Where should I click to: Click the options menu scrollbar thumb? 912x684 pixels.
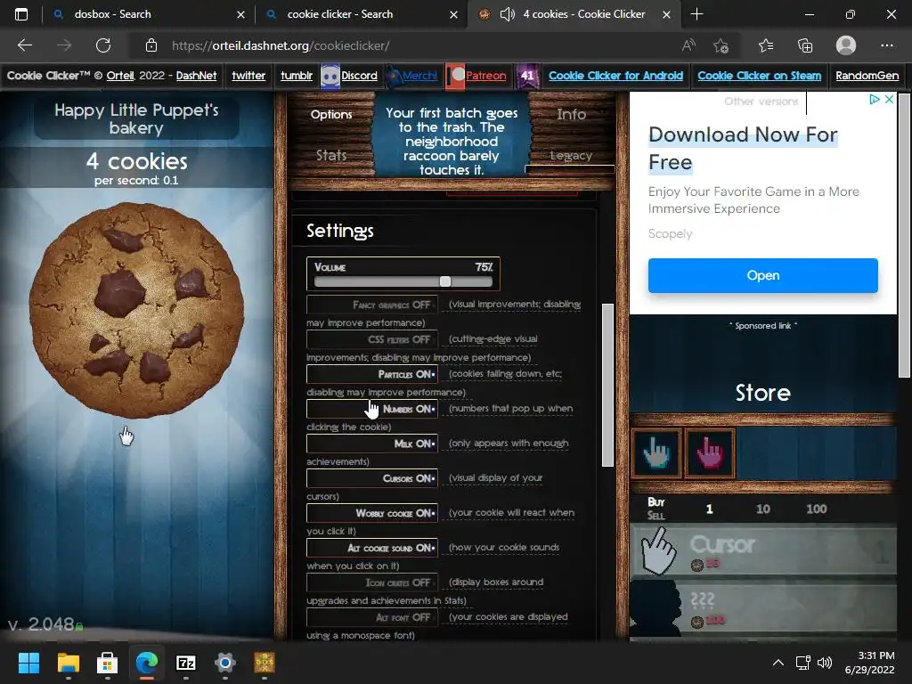tap(607, 385)
